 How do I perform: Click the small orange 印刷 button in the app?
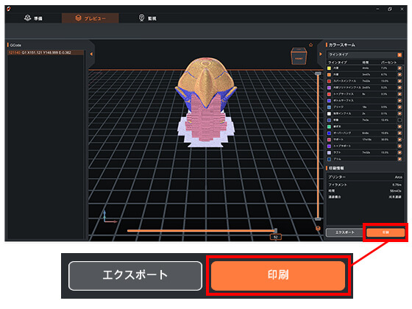(386, 232)
